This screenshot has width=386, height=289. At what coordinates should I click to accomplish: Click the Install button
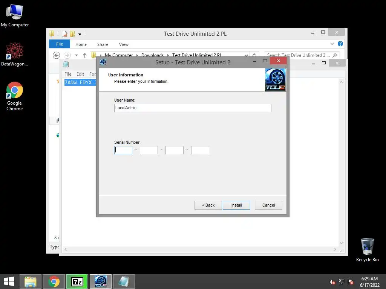236,205
